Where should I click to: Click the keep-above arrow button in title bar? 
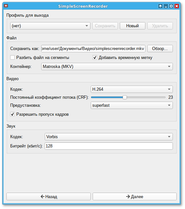click(x=160, y=6)
